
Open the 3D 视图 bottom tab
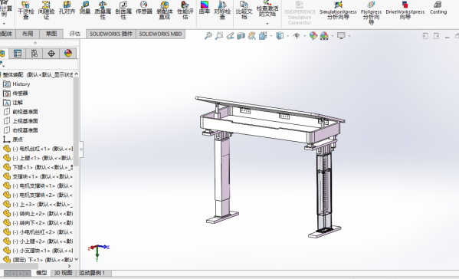64,273
